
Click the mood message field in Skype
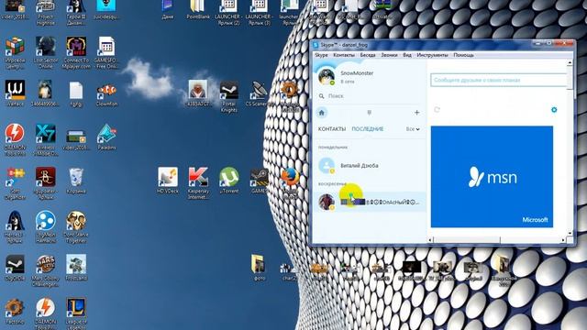click(499, 80)
